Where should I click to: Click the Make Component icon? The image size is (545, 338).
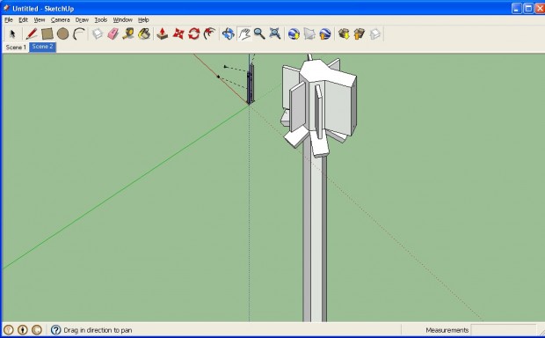[98, 33]
